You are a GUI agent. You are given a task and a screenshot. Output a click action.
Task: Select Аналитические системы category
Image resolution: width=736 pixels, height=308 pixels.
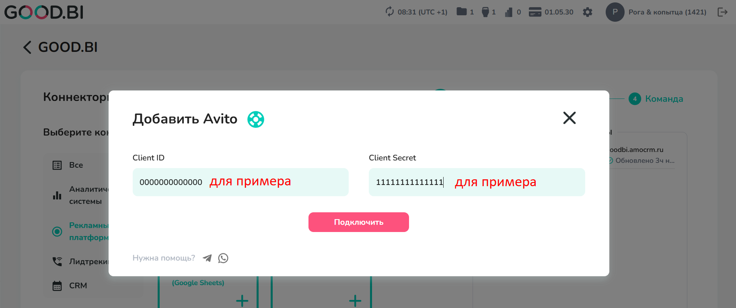(x=88, y=195)
